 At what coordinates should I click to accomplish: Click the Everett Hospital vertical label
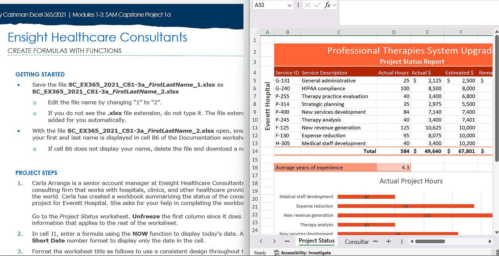pos(267,106)
